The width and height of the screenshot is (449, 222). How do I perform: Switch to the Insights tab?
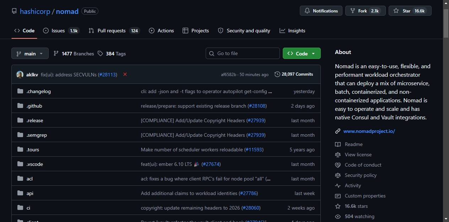[x=292, y=31]
